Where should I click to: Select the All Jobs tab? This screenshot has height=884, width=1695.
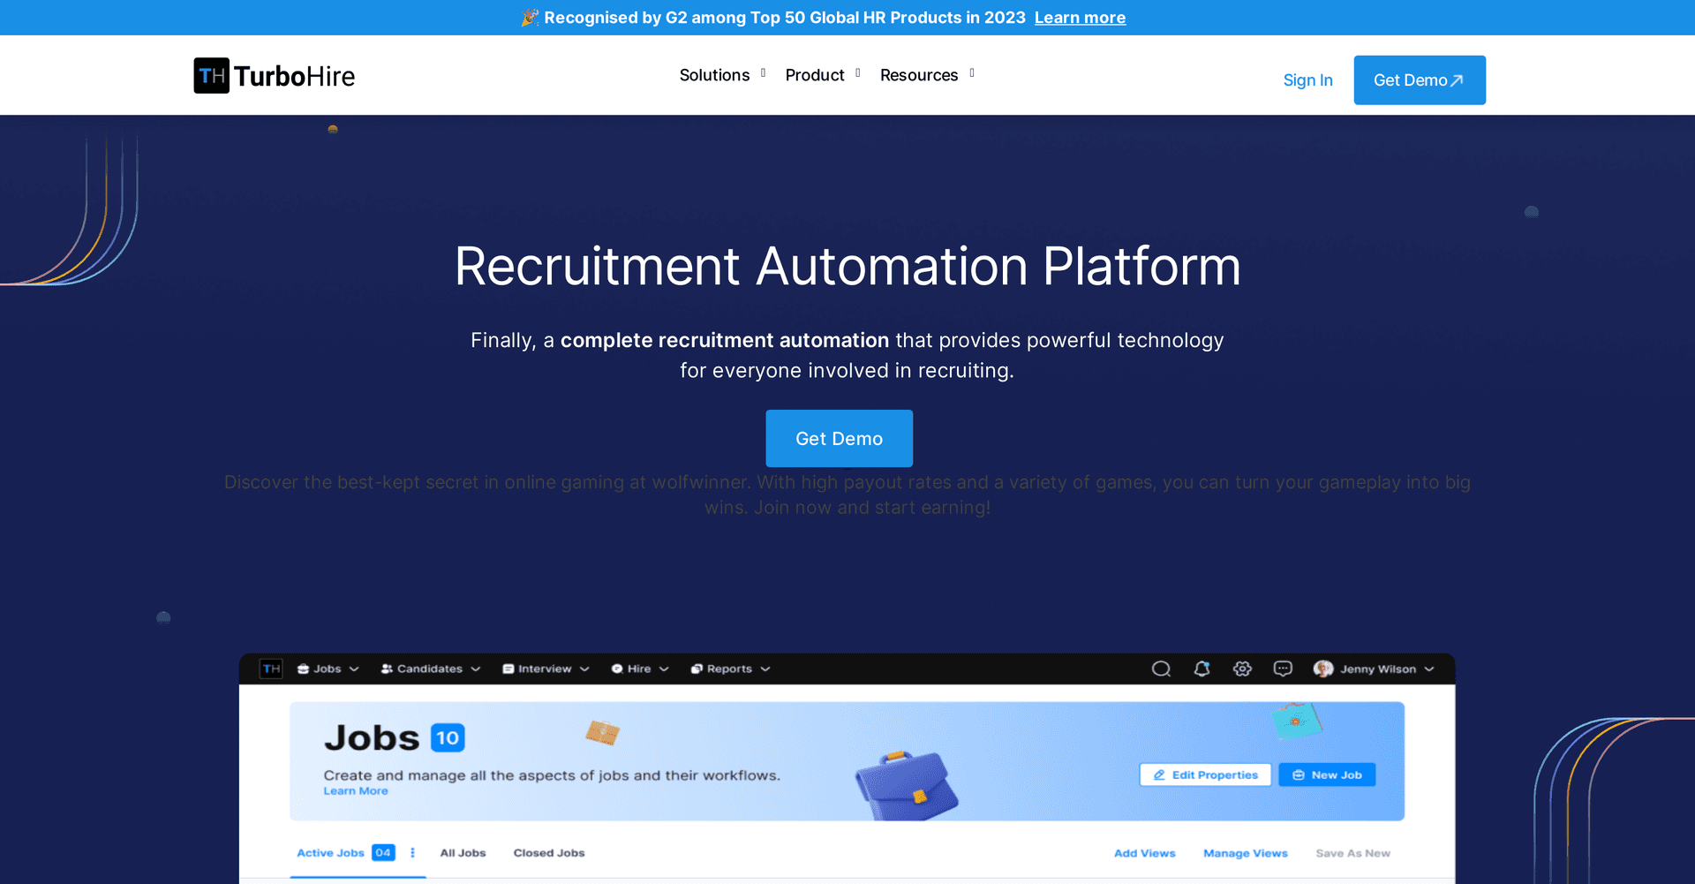pyautogui.click(x=463, y=853)
